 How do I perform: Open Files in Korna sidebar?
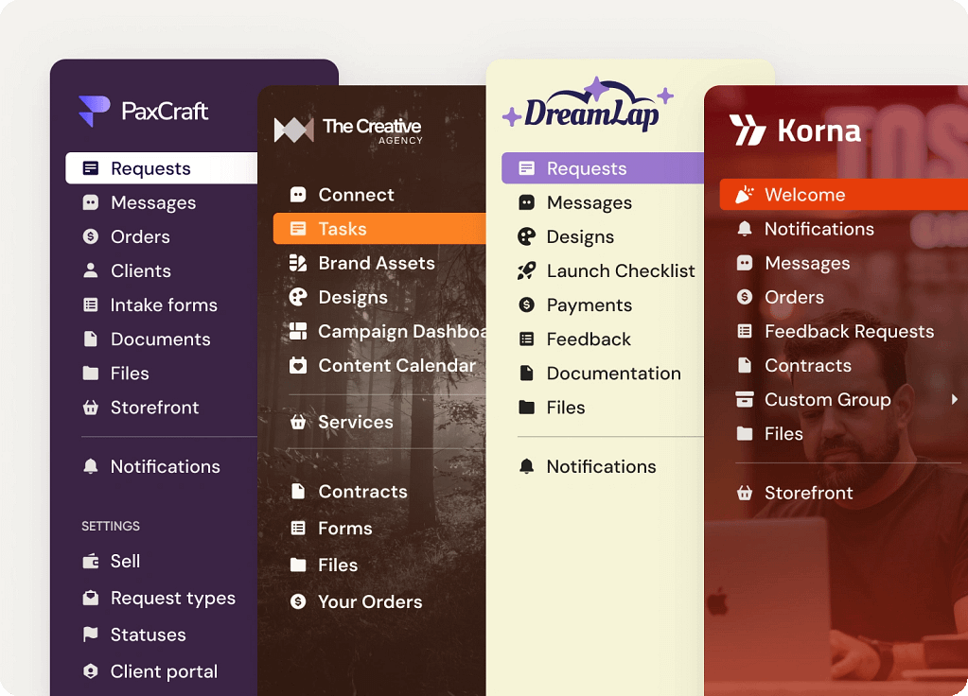pos(783,434)
